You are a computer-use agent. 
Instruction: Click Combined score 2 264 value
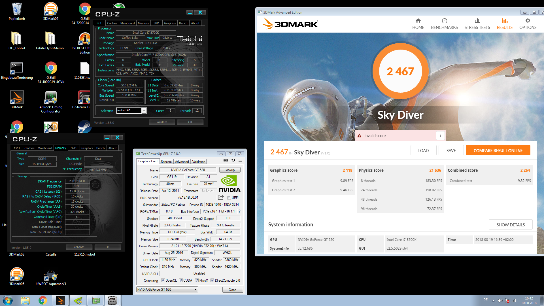point(525,170)
